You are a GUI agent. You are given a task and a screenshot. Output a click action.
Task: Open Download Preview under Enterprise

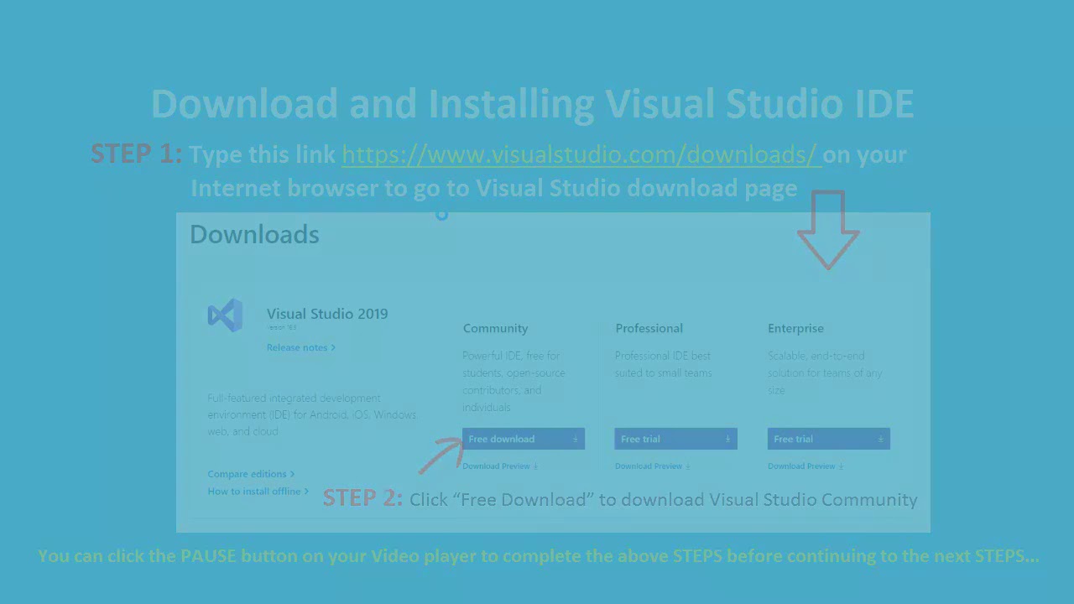click(x=805, y=466)
